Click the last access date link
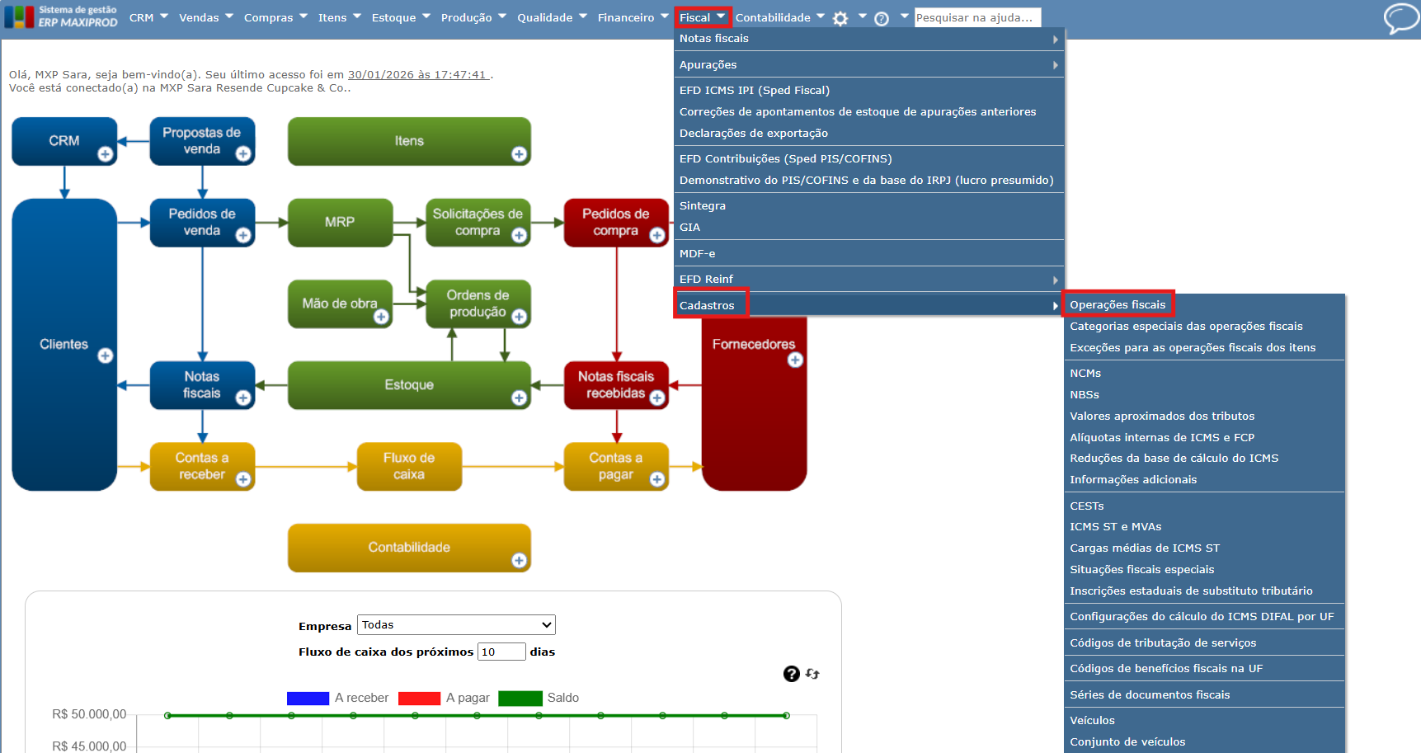 418,75
